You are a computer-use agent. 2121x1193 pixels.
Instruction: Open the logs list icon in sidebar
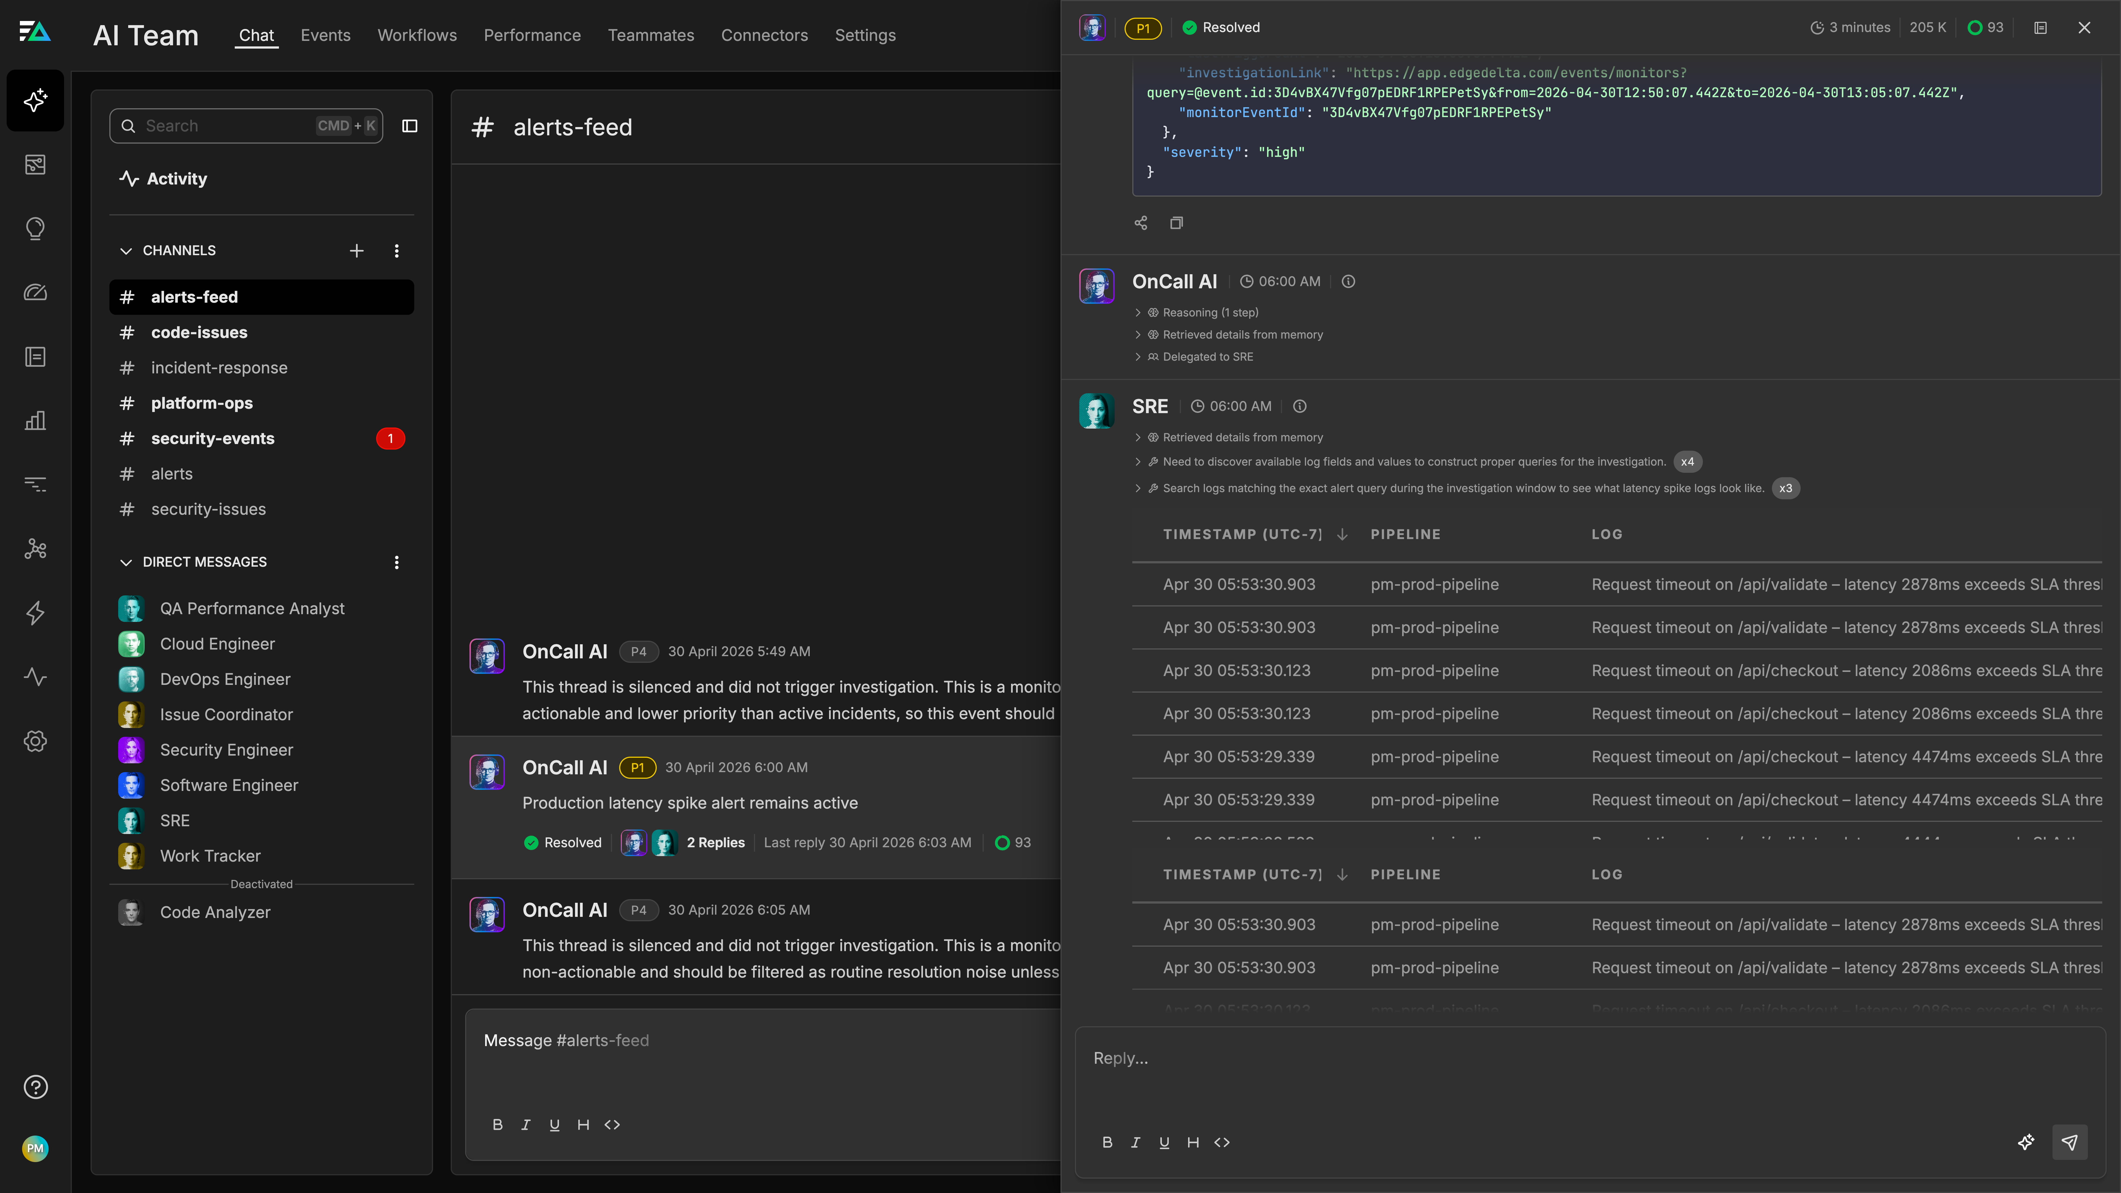coord(35,357)
